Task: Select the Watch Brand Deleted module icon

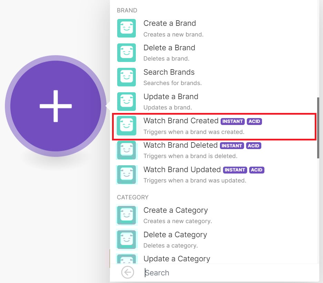Action: pyautogui.click(x=127, y=150)
